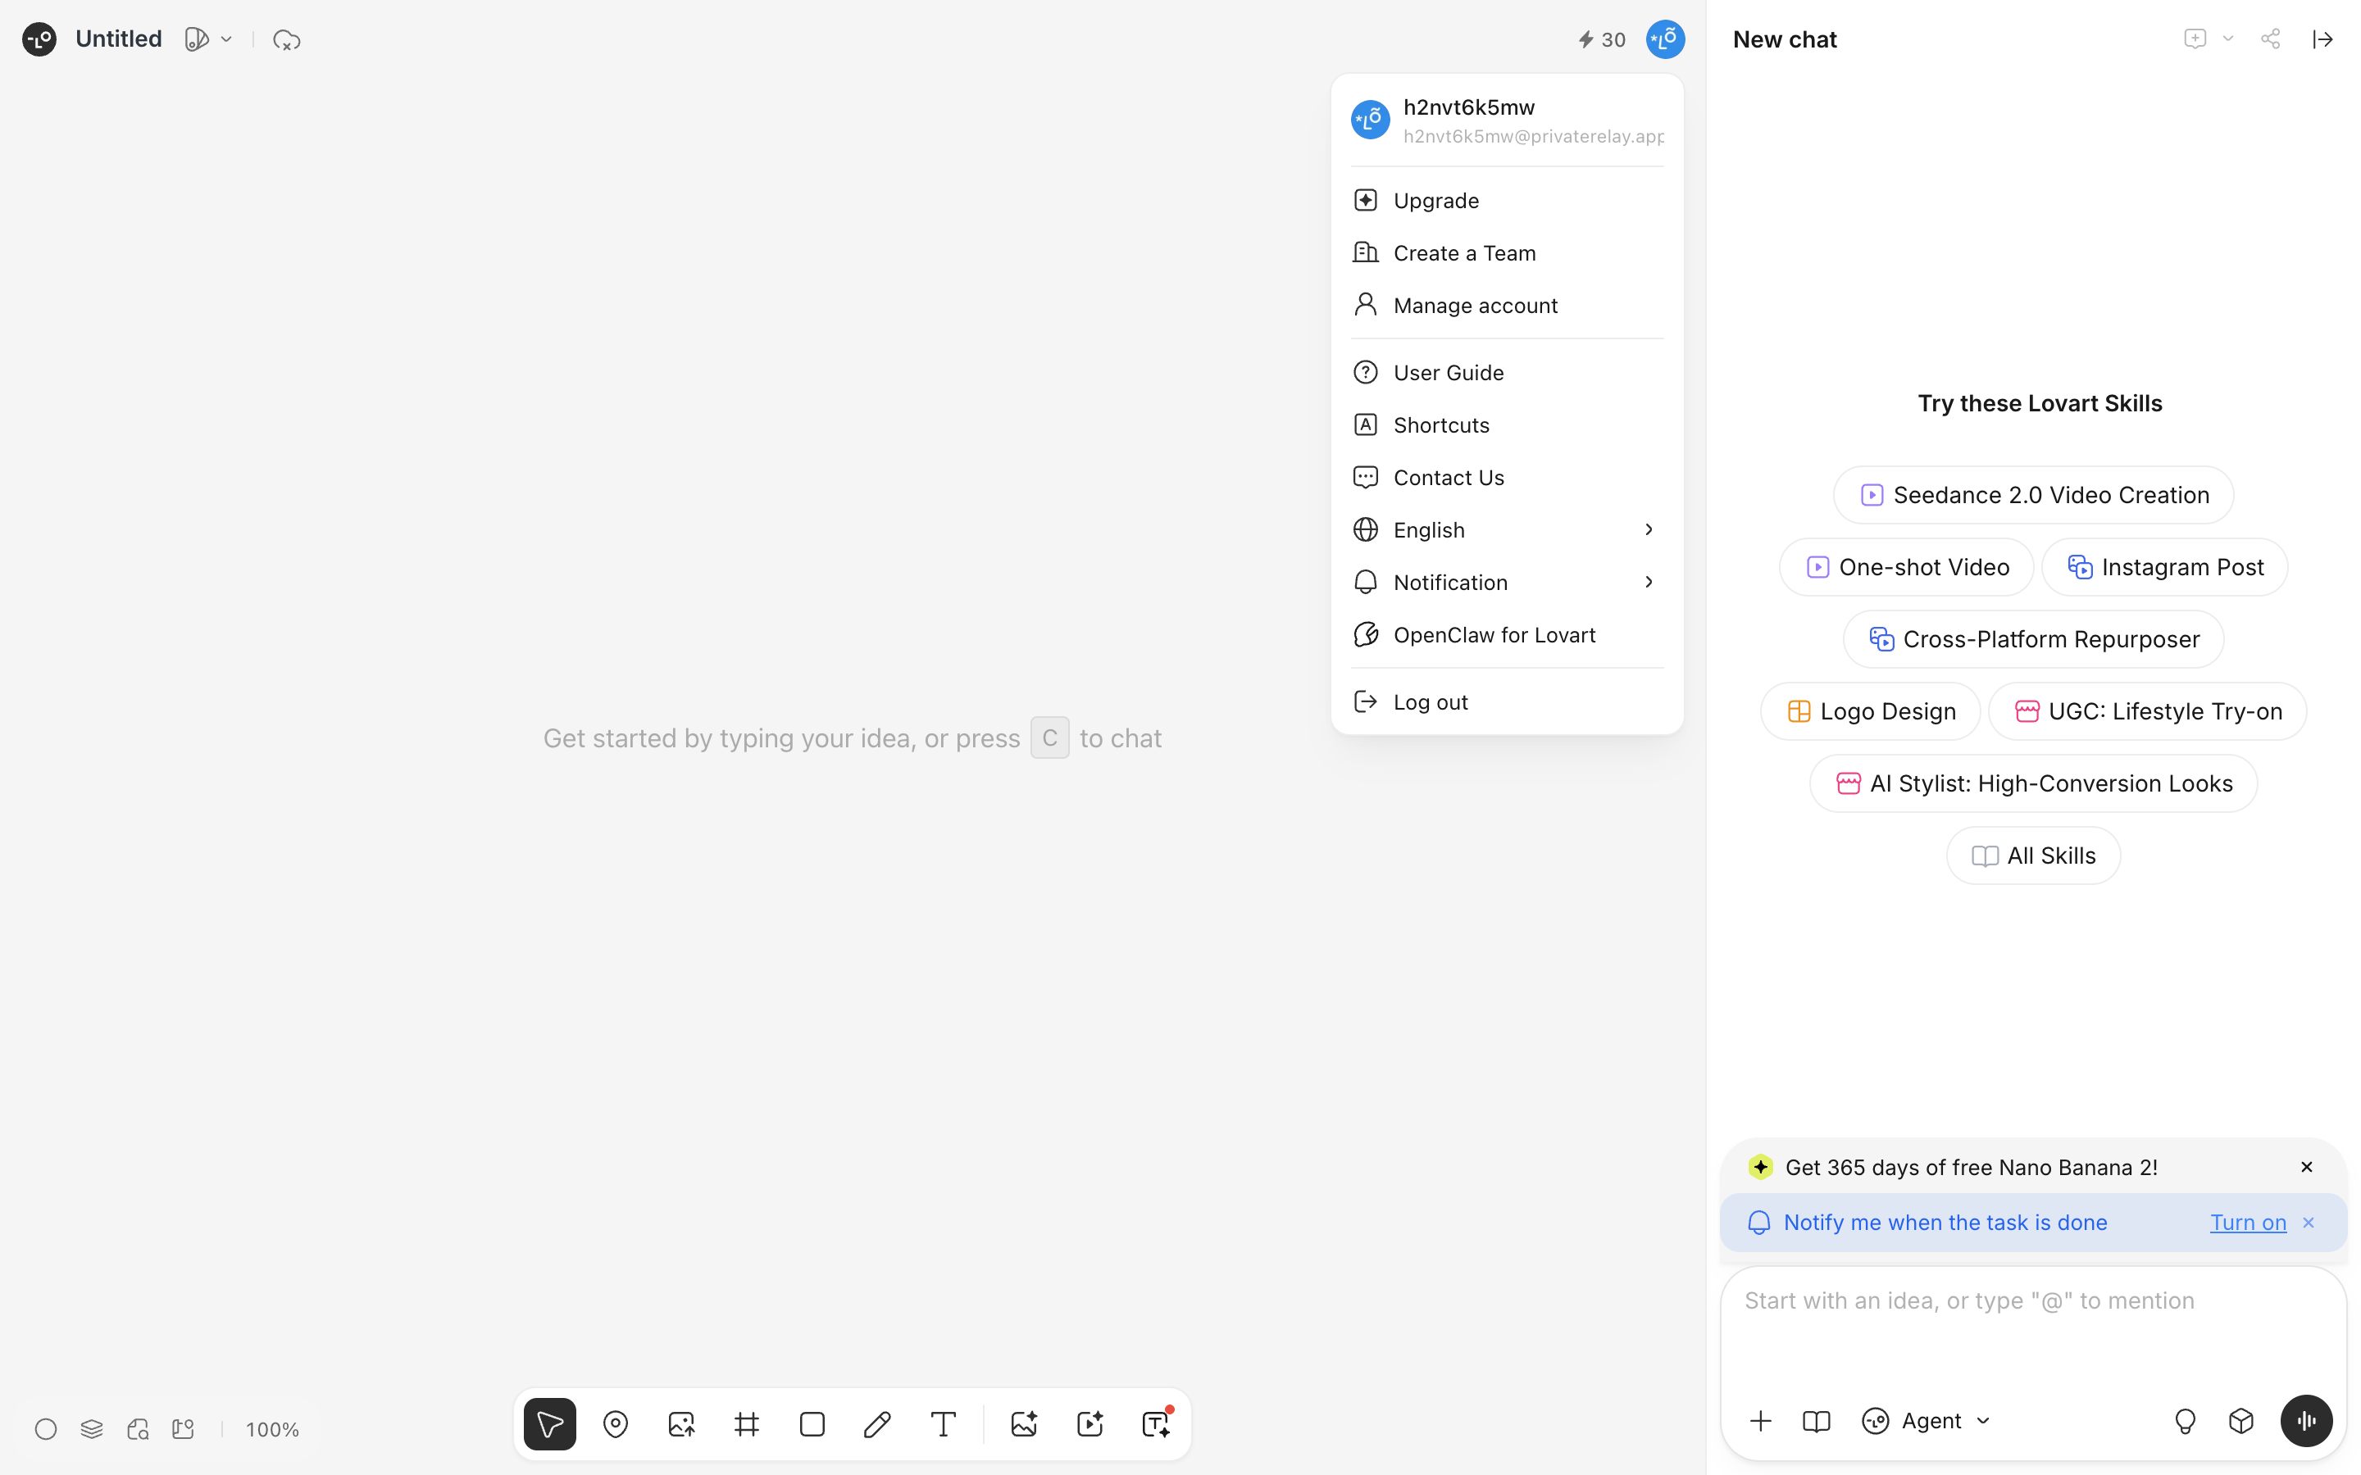Collapse the chat panel sidebar
Viewport: 2361px width, 1475px height.
[2323, 39]
